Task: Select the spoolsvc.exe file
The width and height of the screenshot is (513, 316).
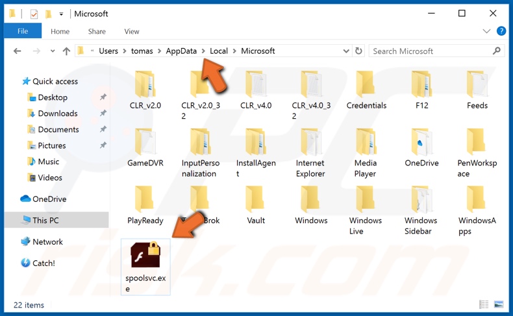Action: click(145, 267)
